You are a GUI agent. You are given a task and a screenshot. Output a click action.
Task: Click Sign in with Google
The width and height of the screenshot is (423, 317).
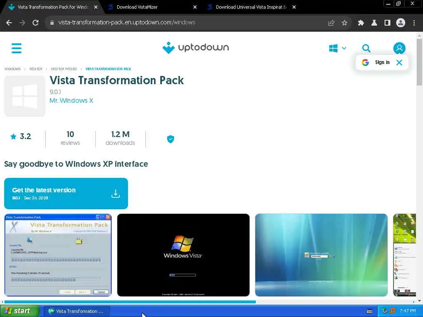pyautogui.click(x=376, y=63)
